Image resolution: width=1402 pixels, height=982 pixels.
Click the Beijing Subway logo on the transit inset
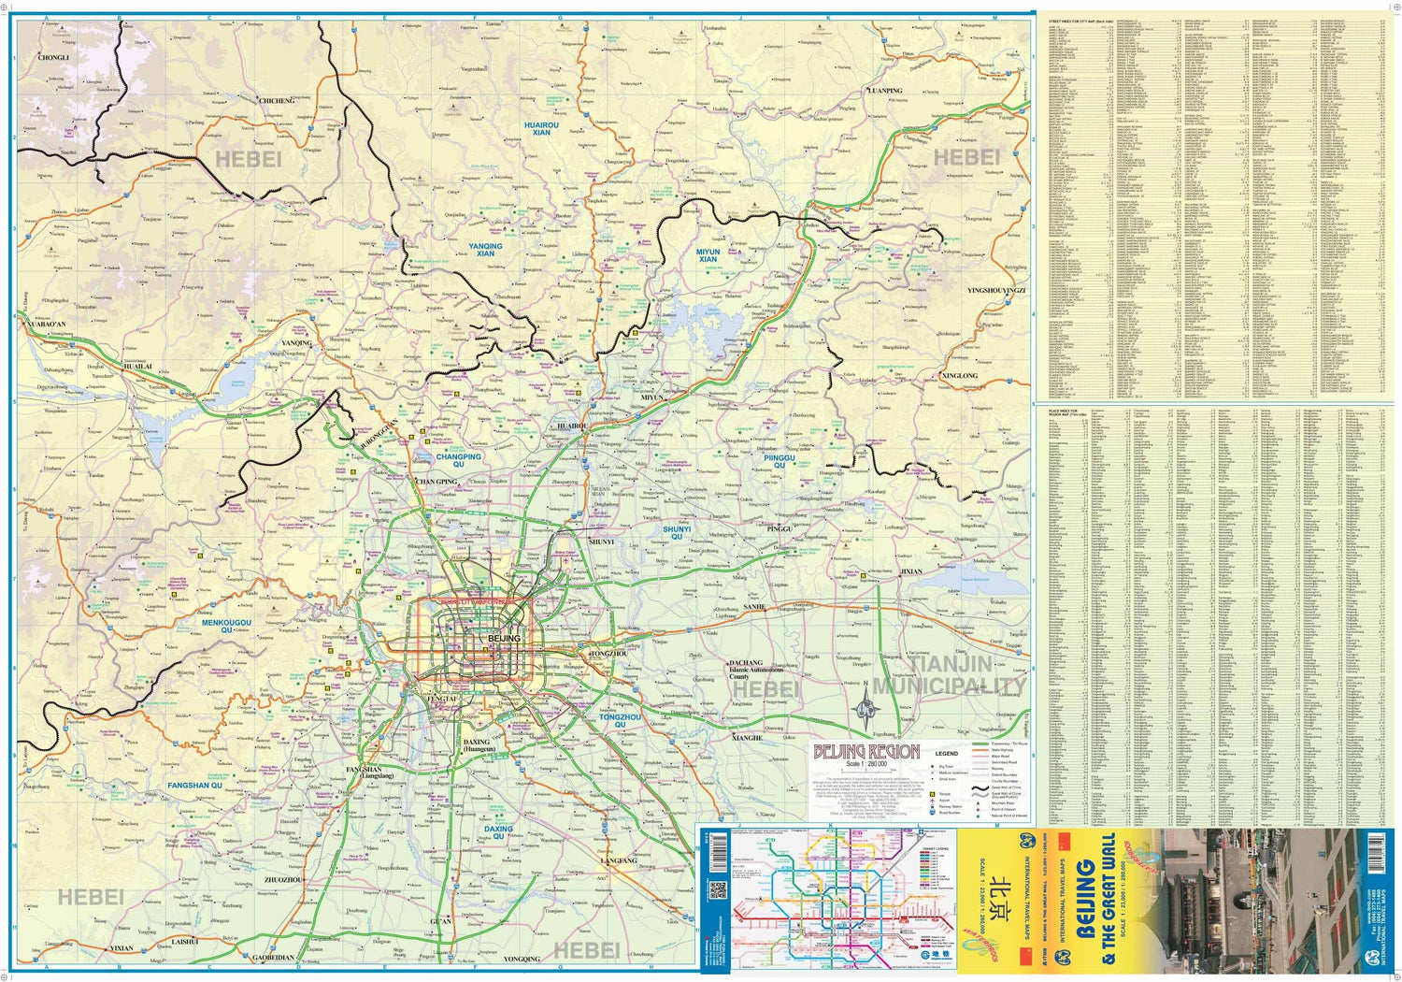[x=925, y=955]
